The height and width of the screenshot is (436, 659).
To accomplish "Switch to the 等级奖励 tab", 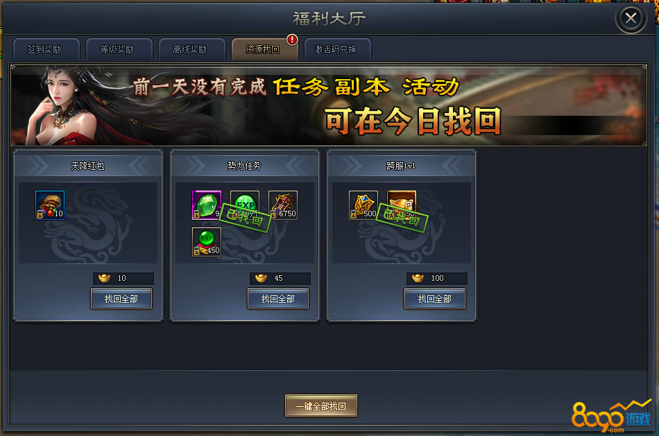I will coord(119,50).
